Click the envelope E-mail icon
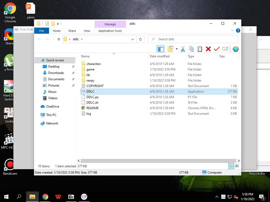The width and height of the screenshot is (270, 202). pyautogui.click(x=225, y=49)
